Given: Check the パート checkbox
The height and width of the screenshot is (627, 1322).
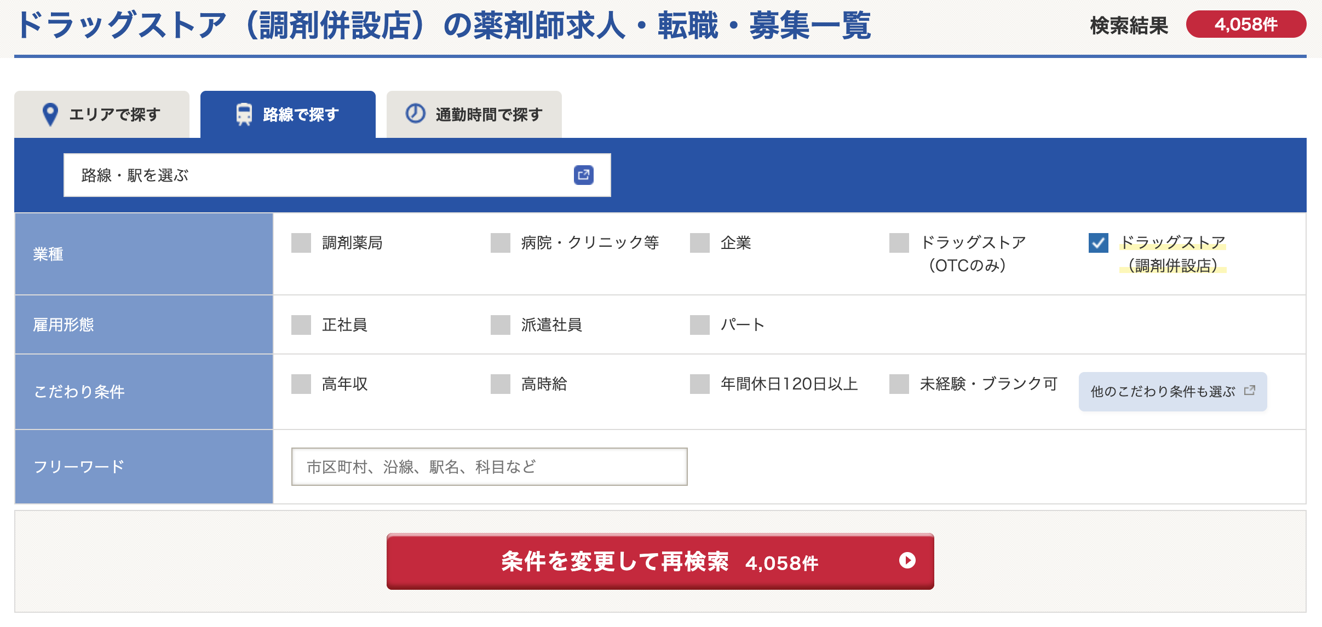Looking at the screenshot, I should [700, 325].
